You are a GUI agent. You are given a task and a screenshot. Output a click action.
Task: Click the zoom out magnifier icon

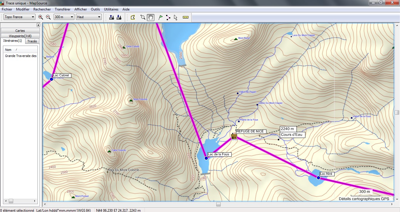tap(48, 17)
